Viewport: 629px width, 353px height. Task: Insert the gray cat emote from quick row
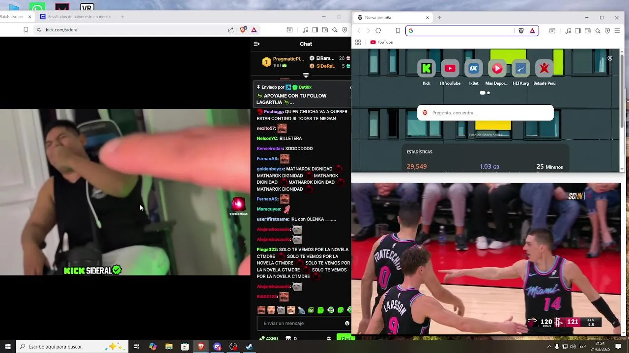pyautogui.click(x=281, y=310)
